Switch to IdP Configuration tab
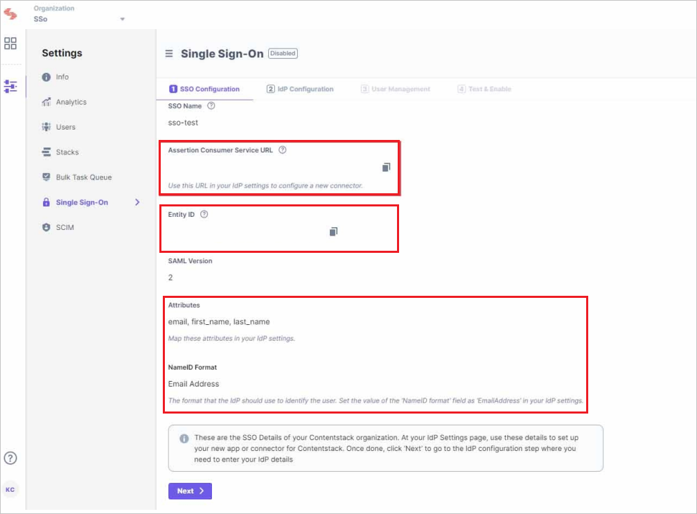Image resolution: width=697 pixels, height=514 pixels. tap(300, 89)
